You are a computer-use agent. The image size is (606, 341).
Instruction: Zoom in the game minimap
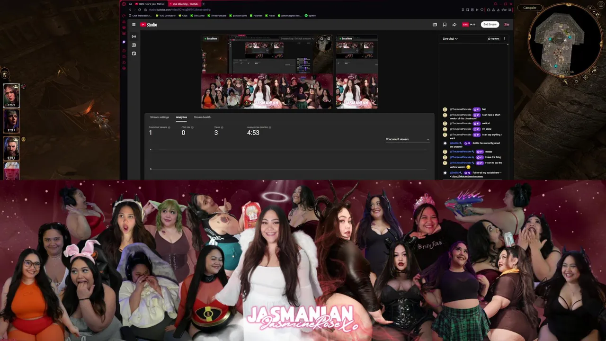(x=590, y=8)
